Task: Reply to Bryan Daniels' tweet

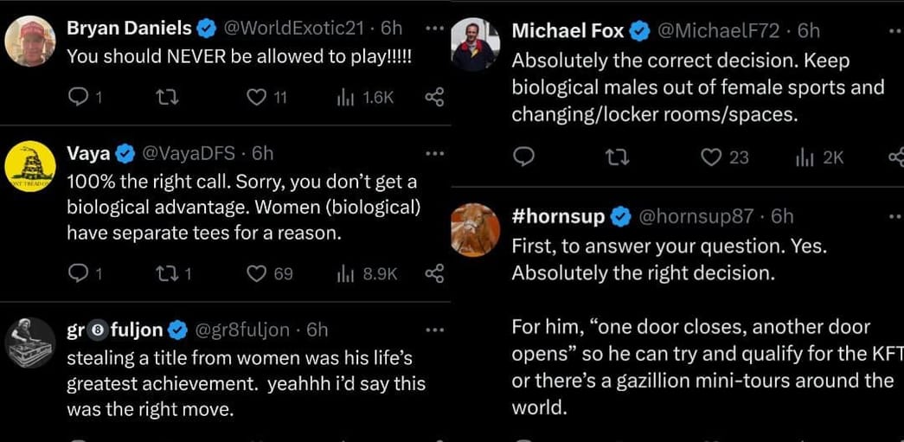Action: click(x=79, y=98)
